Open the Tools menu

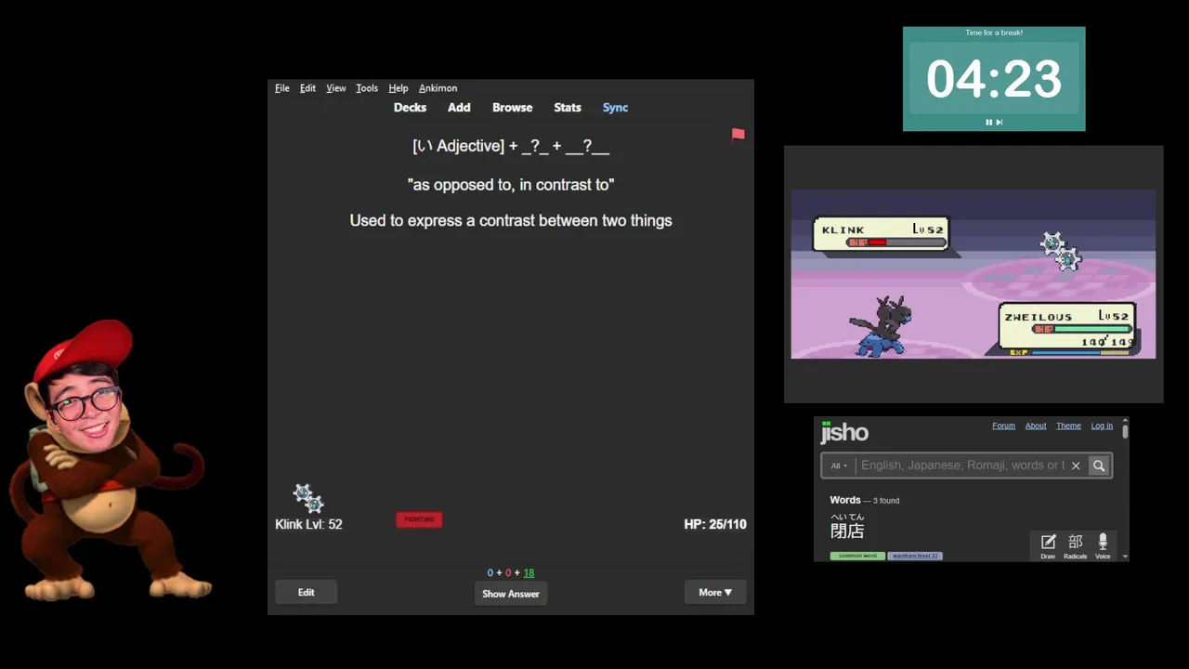(367, 88)
